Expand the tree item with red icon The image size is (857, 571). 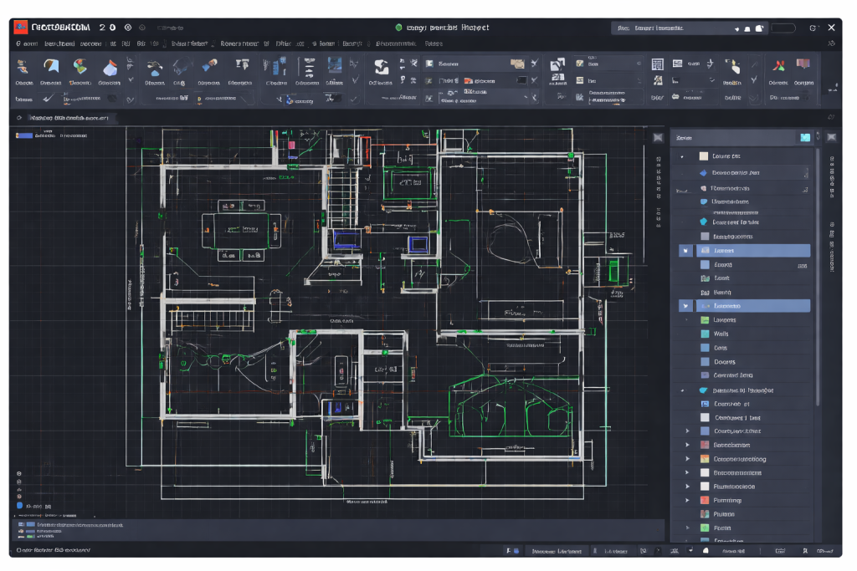pyautogui.click(x=687, y=500)
